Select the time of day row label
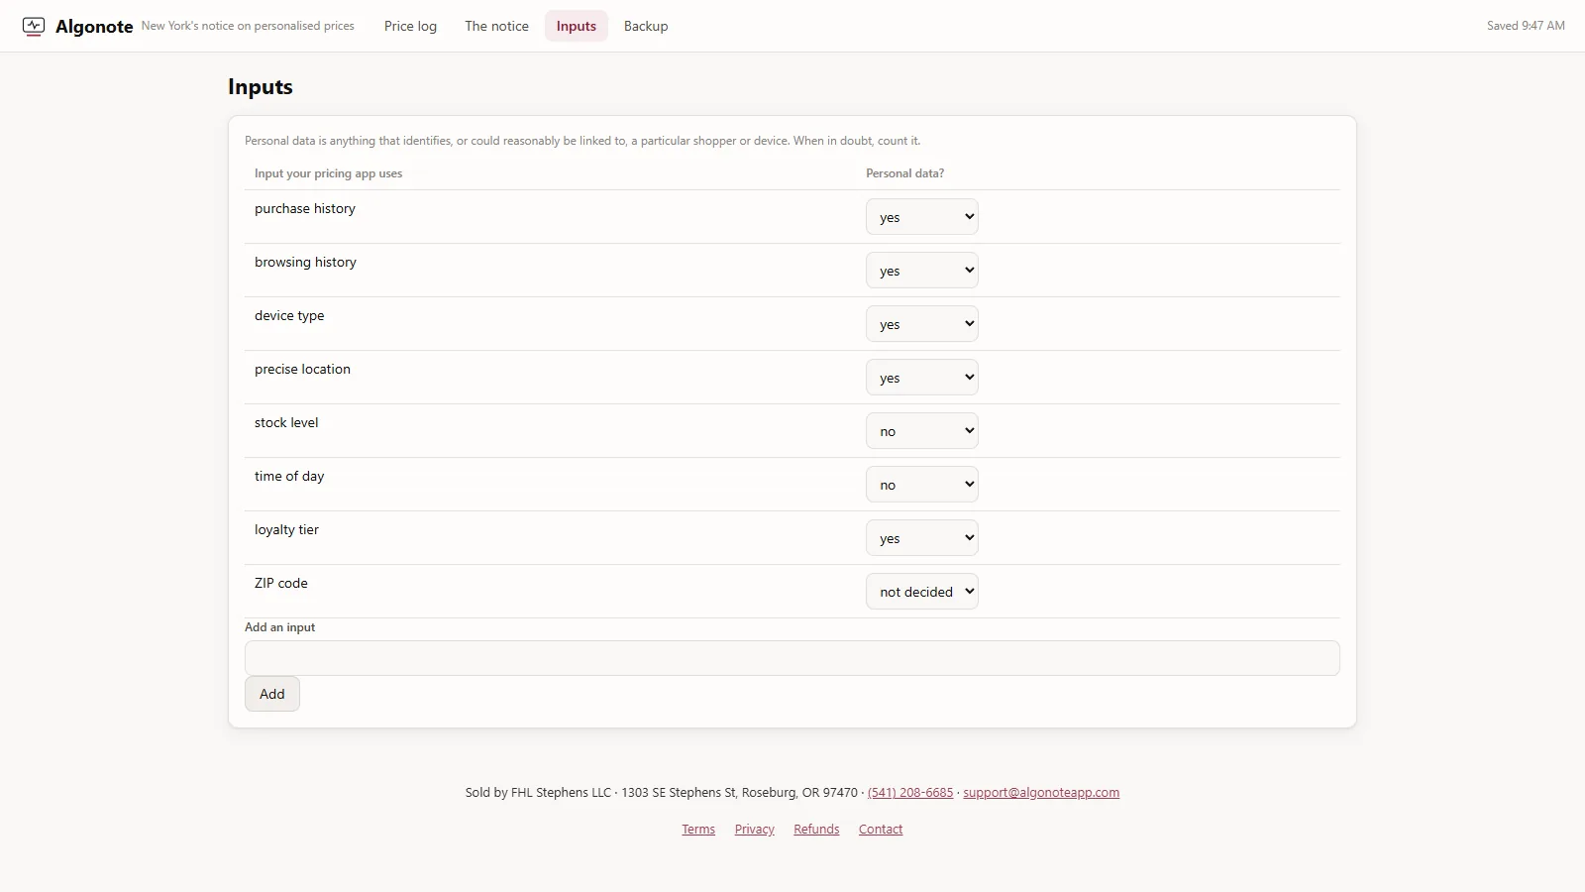The width and height of the screenshot is (1585, 892). click(x=289, y=476)
